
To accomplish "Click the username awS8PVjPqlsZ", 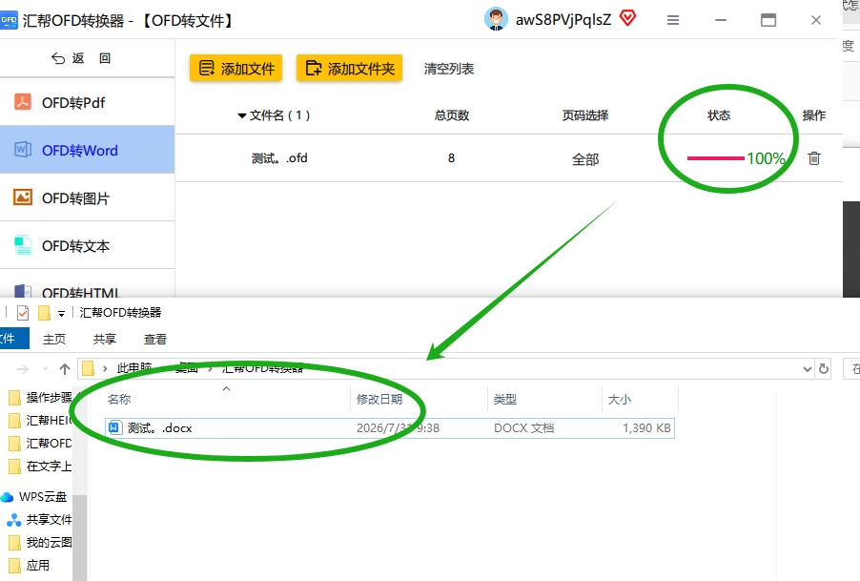I will click(x=563, y=20).
